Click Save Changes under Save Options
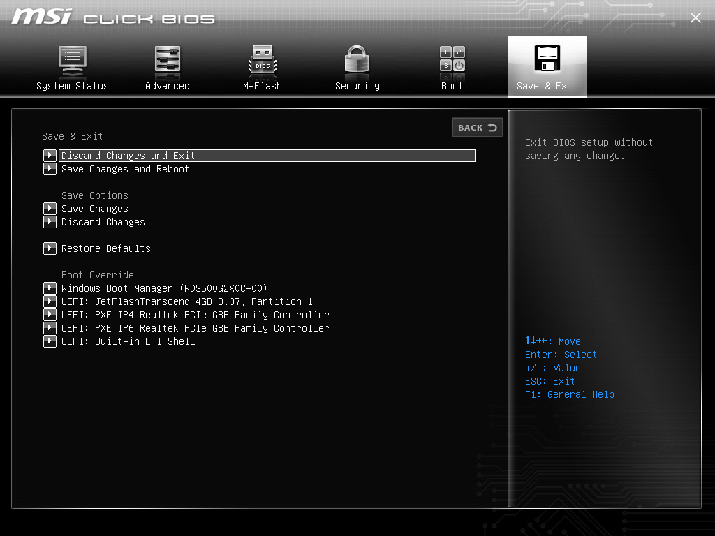 (x=95, y=209)
